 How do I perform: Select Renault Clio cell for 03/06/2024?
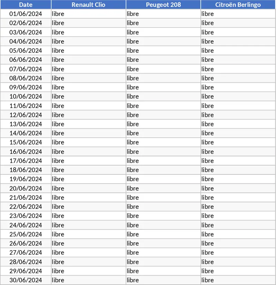click(x=88, y=32)
